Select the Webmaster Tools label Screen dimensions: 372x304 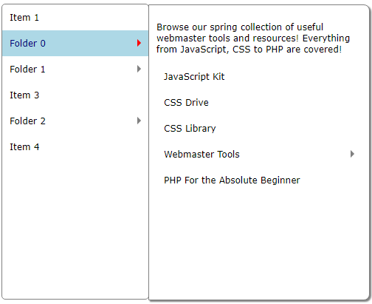pyautogui.click(x=201, y=155)
